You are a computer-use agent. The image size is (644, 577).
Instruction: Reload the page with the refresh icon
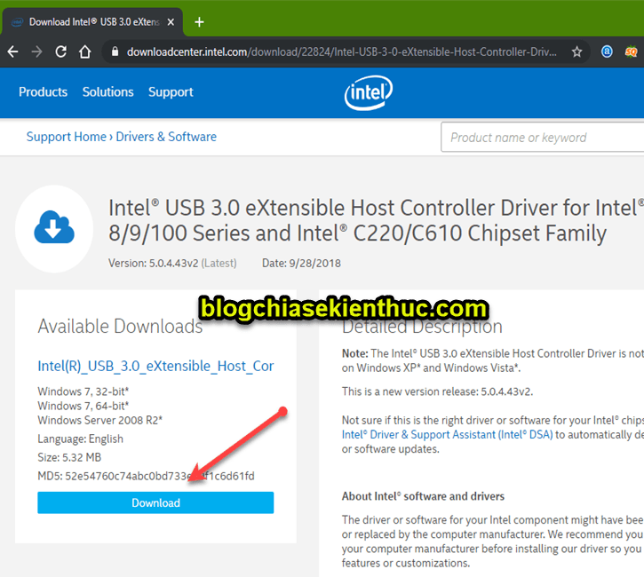[60, 51]
